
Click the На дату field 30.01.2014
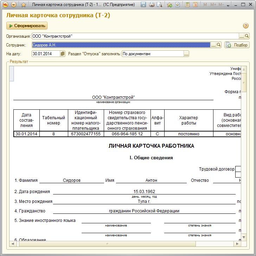(46, 54)
